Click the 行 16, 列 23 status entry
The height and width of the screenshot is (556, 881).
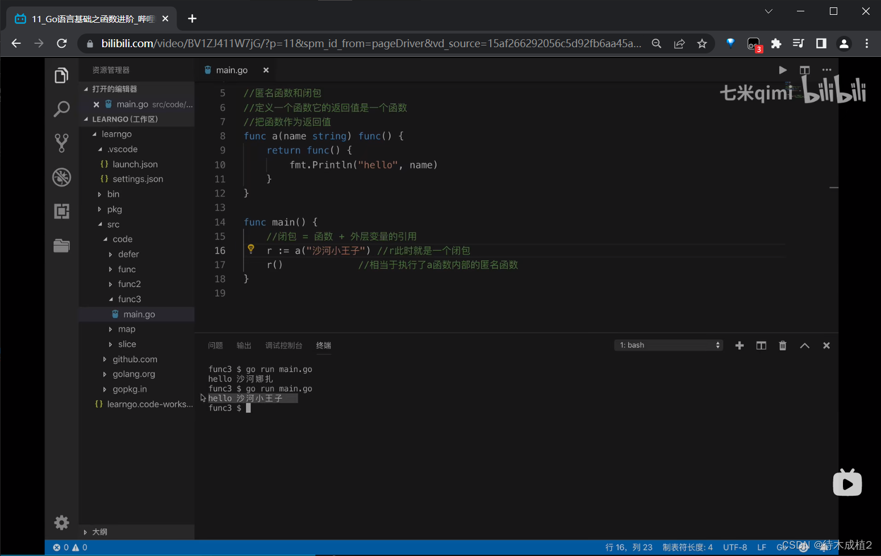(x=629, y=547)
